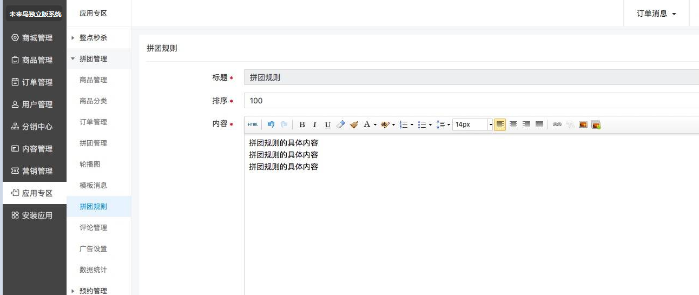Viewport: 699px width, 295px height.
Task: Open the 轮播图 submenu item
Action: (99, 165)
